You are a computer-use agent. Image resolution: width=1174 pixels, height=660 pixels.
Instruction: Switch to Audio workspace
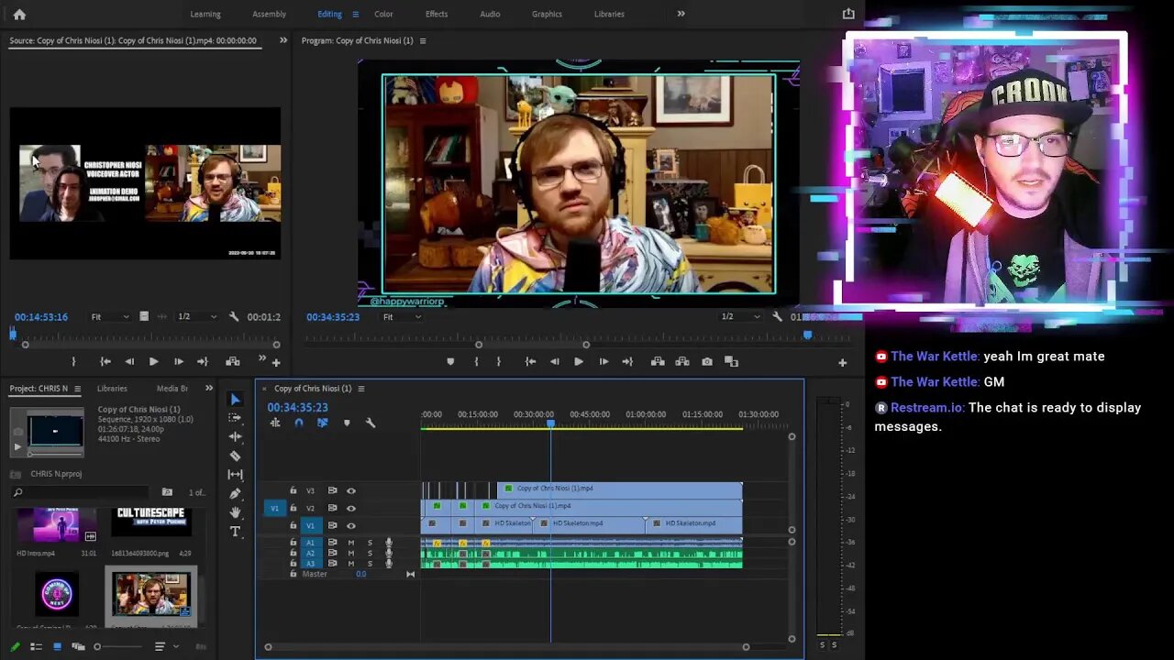490,14
